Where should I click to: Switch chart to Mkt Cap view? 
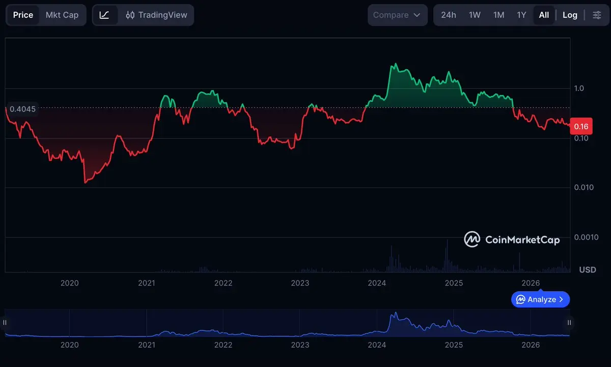pyautogui.click(x=62, y=15)
